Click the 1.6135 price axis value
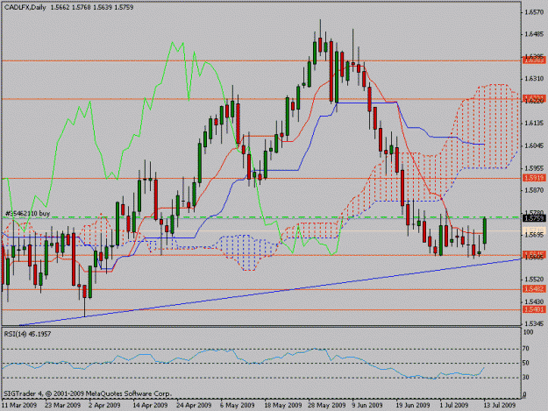 [x=534, y=124]
